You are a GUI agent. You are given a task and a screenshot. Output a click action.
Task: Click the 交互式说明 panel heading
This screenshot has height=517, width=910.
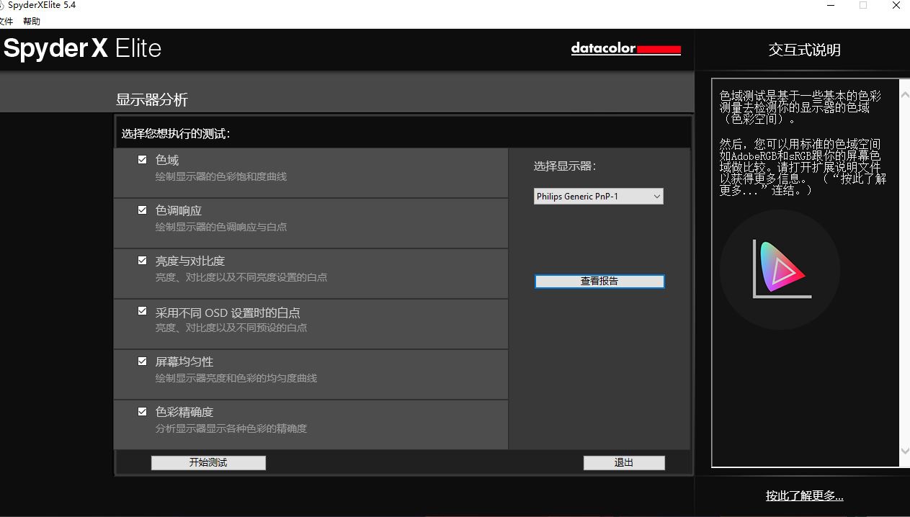(x=804, y=50)
